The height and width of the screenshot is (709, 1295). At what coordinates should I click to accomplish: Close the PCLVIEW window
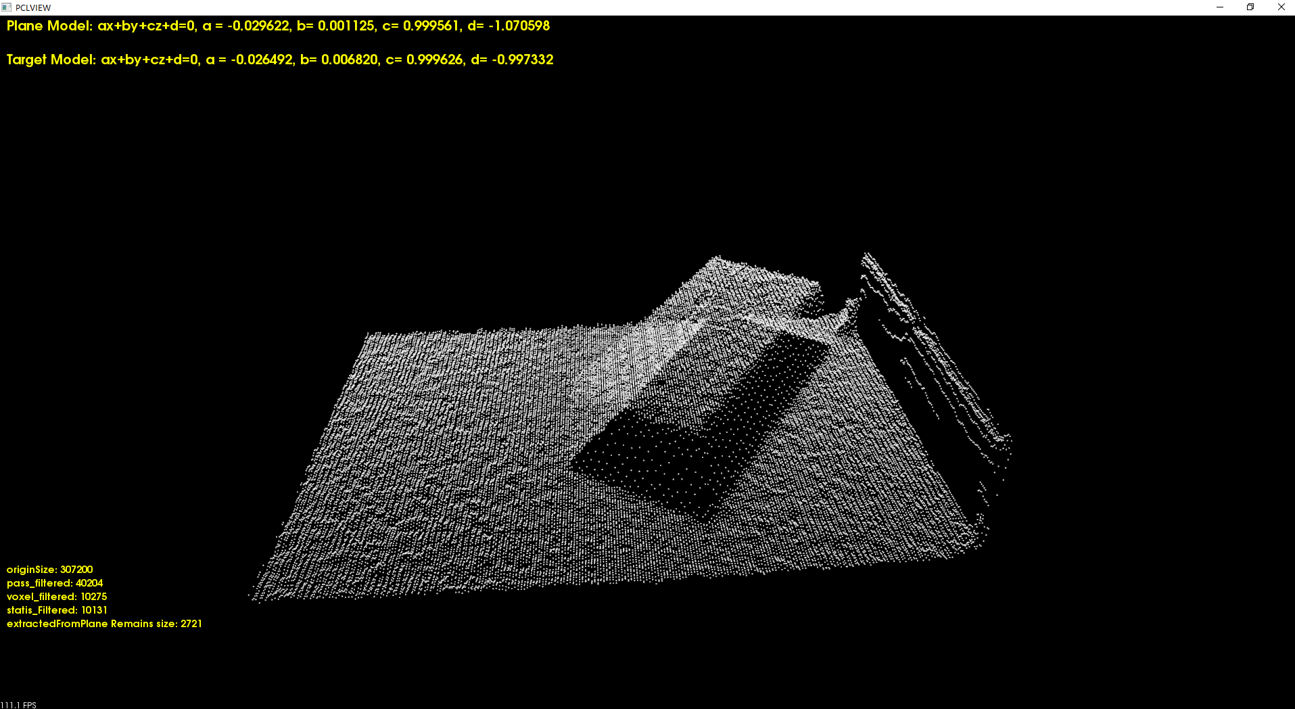coord(1281,7)
